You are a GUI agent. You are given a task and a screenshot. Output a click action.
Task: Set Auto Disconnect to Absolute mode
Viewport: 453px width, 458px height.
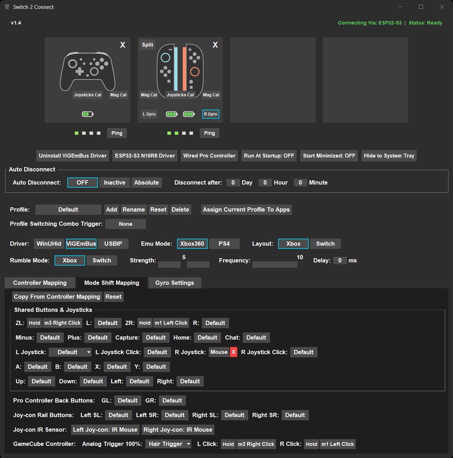coord(146,182)
